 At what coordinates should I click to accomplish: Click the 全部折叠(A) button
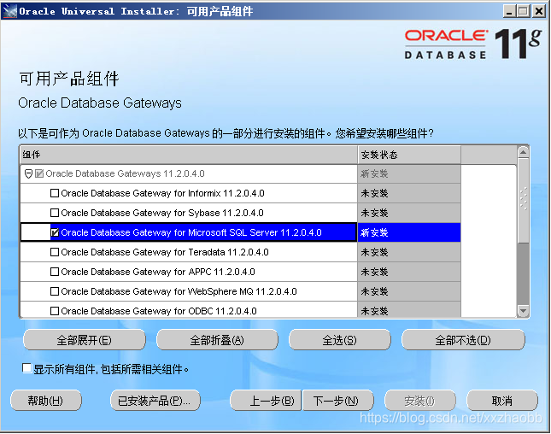[217, 340]
